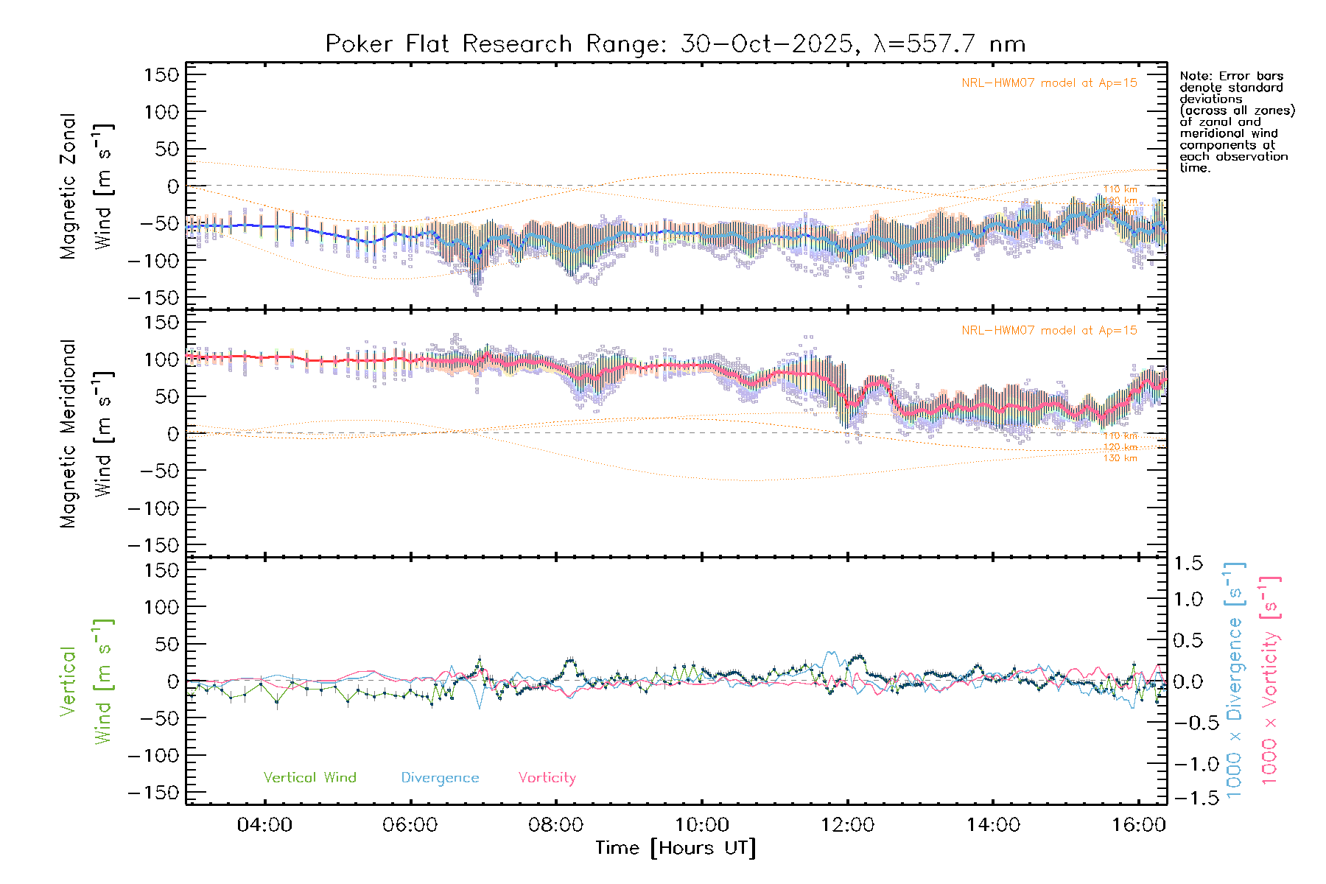Click the Magnetic Meridional Wind axis title

point(85,434)
